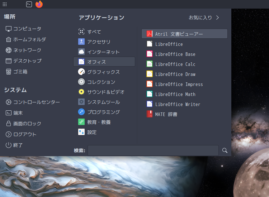Launch Firefox from the top panel

39,4
